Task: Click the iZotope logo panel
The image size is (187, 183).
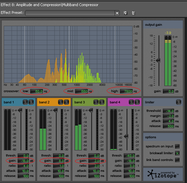Action: pos(163,175)
